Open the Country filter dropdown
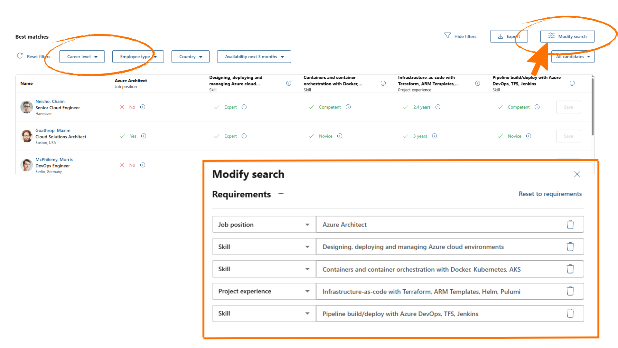The image size is (618, 348). 191,57
